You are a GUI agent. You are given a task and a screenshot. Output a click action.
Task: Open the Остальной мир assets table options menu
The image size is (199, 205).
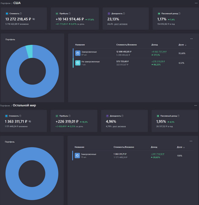(x=191, y=141)
